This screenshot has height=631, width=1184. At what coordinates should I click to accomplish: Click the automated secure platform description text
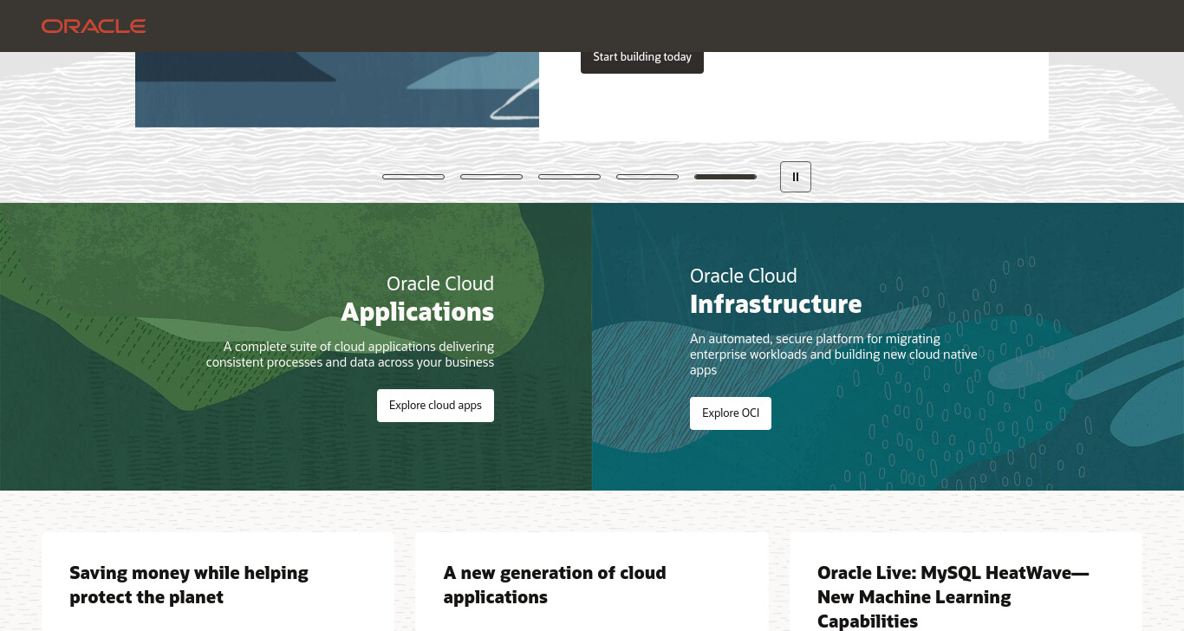coord(834,355)
